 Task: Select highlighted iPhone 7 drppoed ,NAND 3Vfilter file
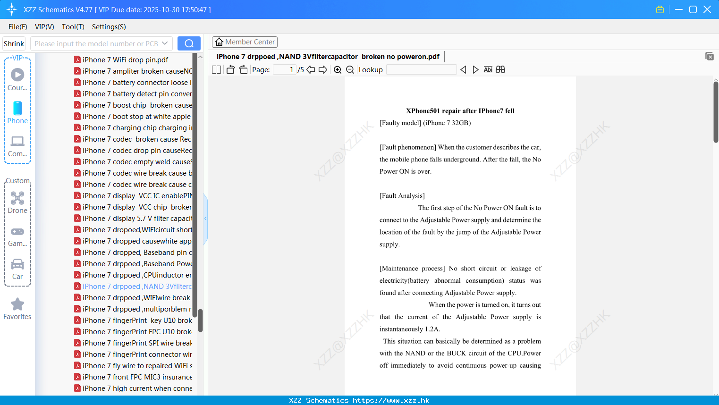tap(133, 287)
